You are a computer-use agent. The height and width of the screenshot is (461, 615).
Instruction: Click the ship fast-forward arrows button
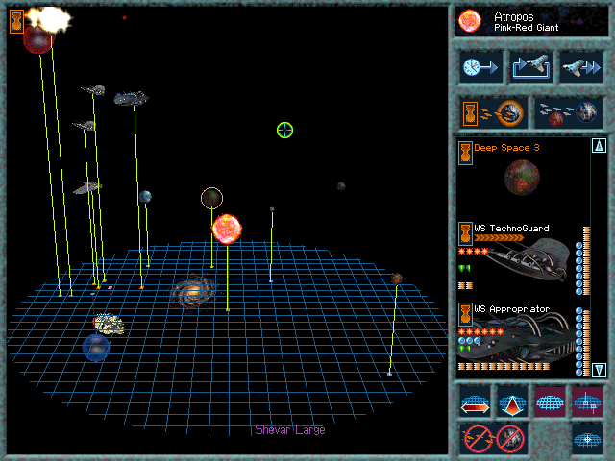(x=580, y=67)
